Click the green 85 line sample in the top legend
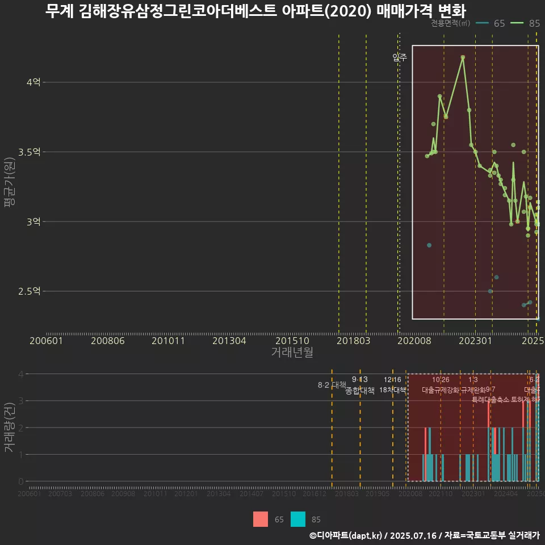 [517, 23]
